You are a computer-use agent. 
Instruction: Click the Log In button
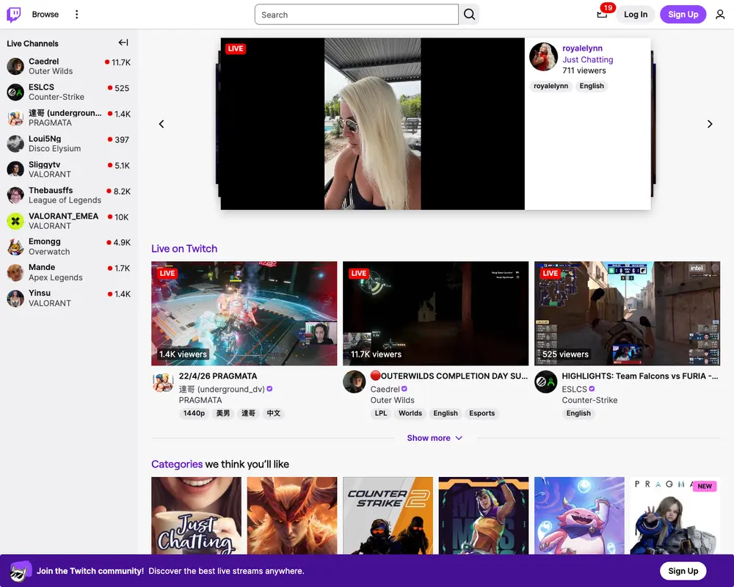click(x=636, y=15)
